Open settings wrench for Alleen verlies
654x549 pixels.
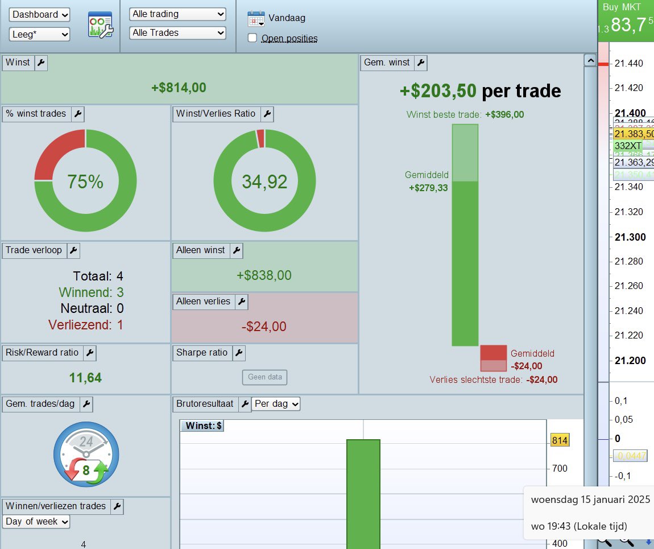[x=242, y=302]
